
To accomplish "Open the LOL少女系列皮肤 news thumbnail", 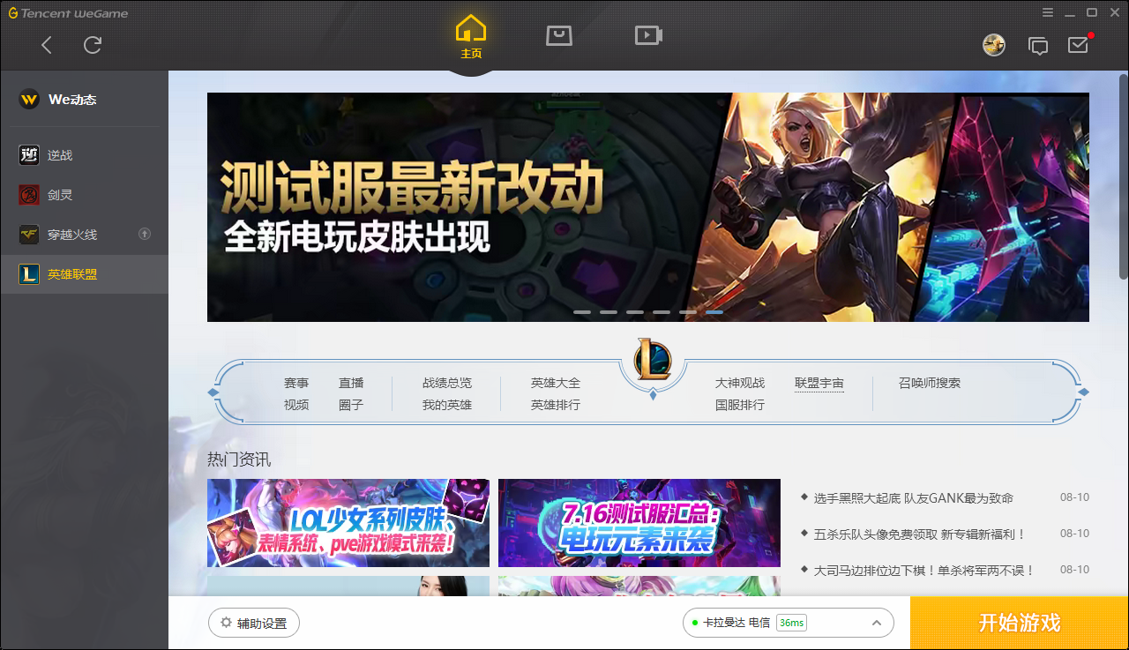I will click(x=348, y=523).
